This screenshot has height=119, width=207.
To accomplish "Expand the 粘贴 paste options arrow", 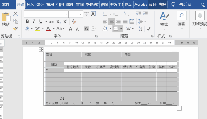I will pyautogui.click(x=6, y=29).
